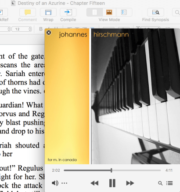This screenshot has width=180, height=192.
Task: Toggle bold text formatting
Action: (41, 29)
